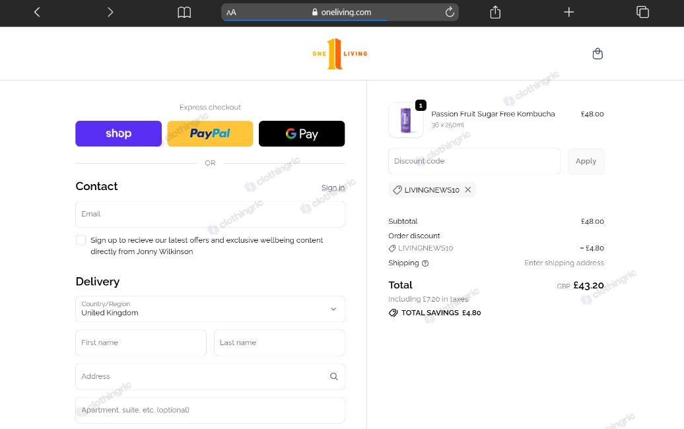Go back with the browser back arrow
Viewport: 684px width, 429px height.
(37, 12)
